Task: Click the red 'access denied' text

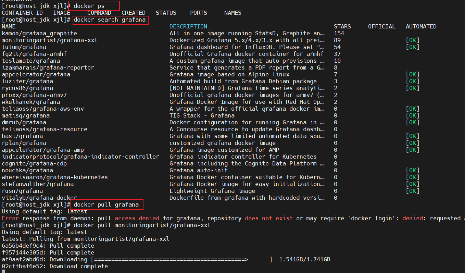Action: point(137,218)
